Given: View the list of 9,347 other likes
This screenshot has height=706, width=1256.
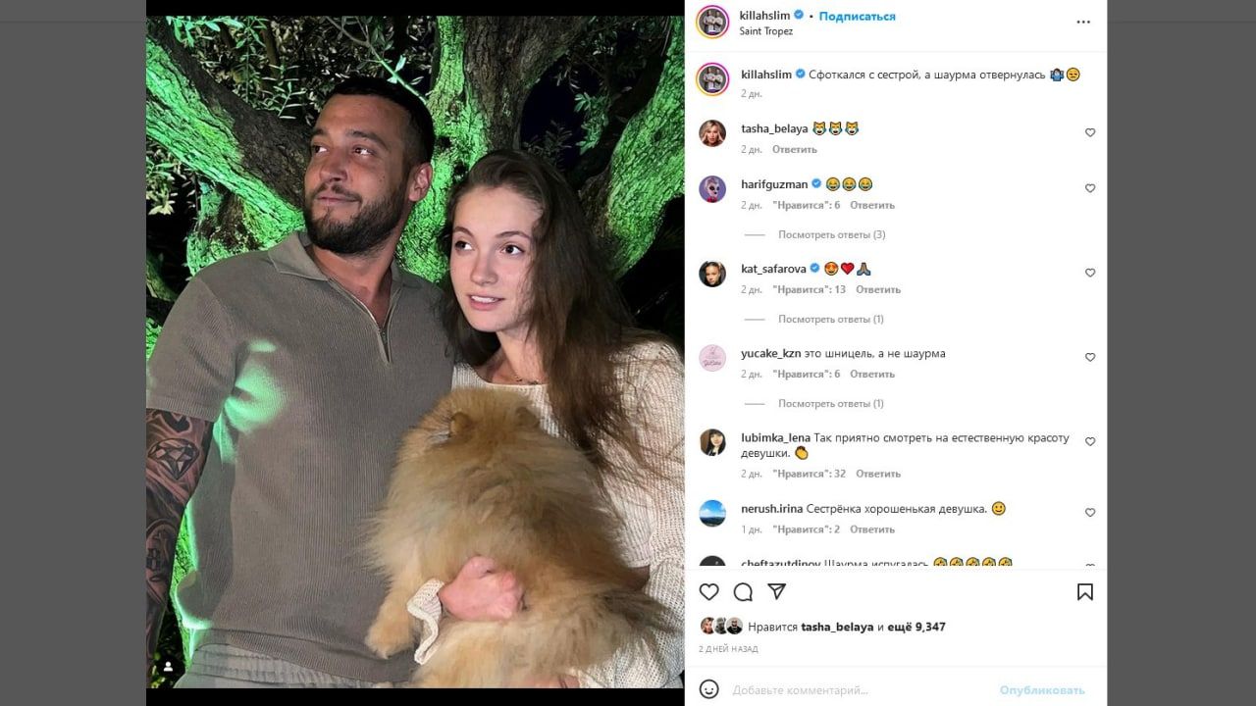Looking at the screenshot, I should coord(916,627).
